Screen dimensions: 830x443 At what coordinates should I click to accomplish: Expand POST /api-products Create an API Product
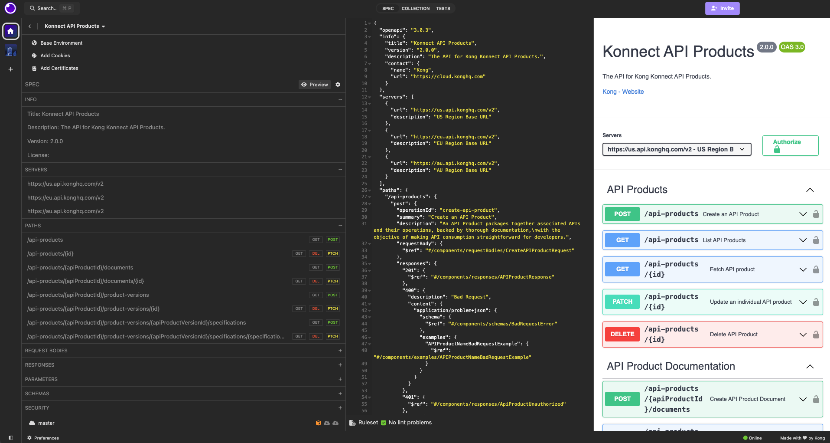click(x=803, y=214)
